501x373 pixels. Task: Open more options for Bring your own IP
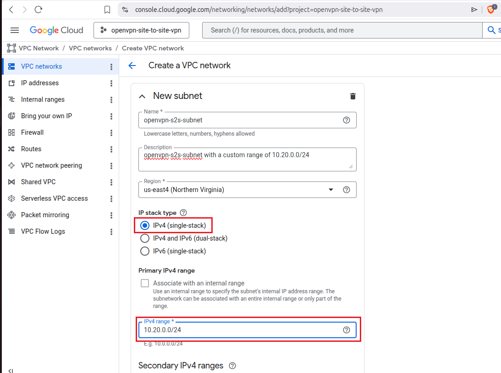pyautogui.click(x=111, y=116)
